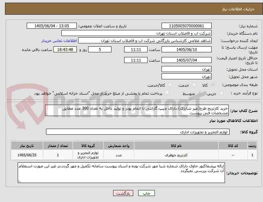Viewport: 263px width, 202px height.
Task: Click the goods group field لوازم التحریر
Action: (138, 132)
